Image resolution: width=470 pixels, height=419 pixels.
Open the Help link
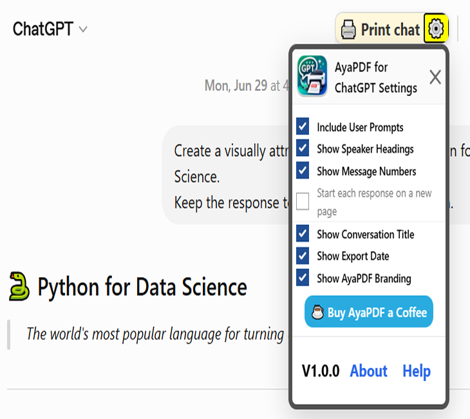click(x=417, y=371)
